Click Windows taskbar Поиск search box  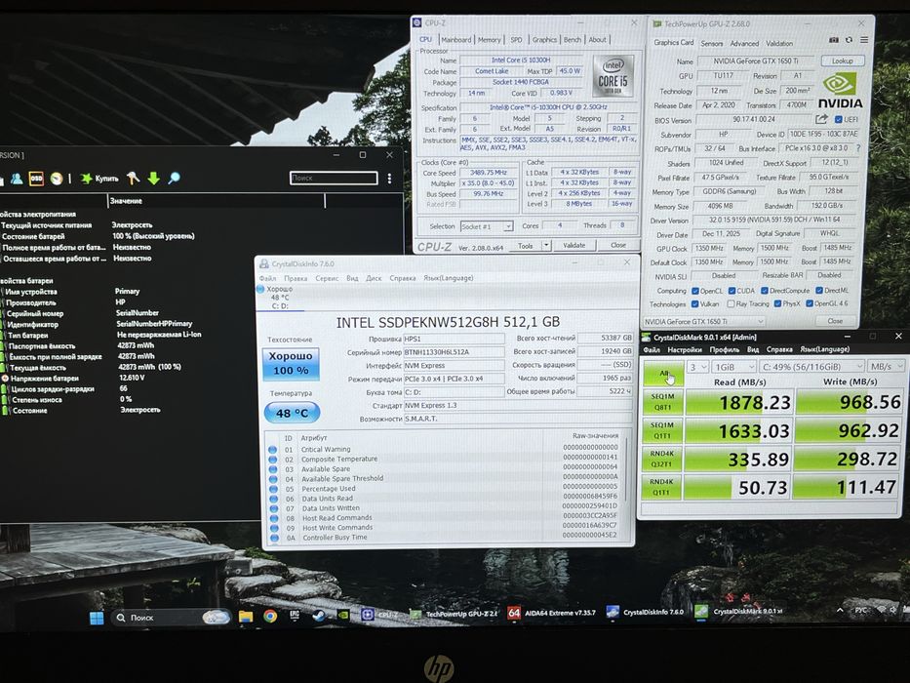(x=173, y=618)
